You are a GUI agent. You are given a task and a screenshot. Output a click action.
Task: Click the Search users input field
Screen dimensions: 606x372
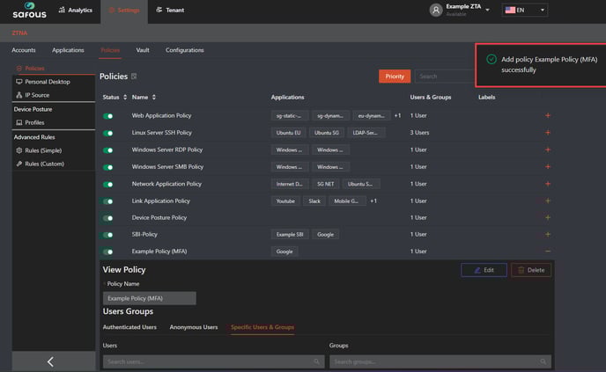point(212,361)
